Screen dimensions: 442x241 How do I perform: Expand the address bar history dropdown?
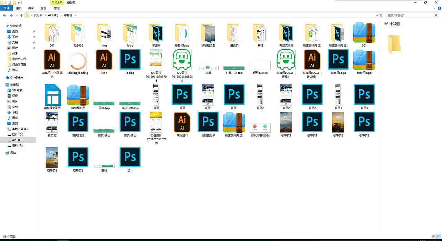(x=377, y=15)
